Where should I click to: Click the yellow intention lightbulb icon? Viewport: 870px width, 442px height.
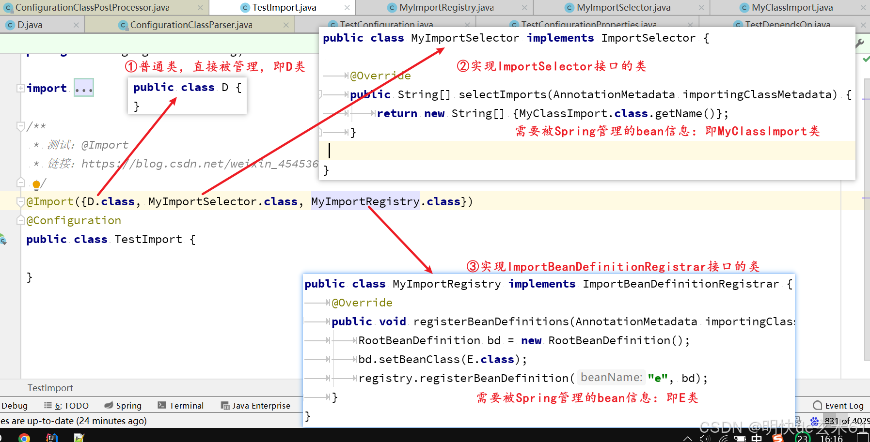point(36,184)
